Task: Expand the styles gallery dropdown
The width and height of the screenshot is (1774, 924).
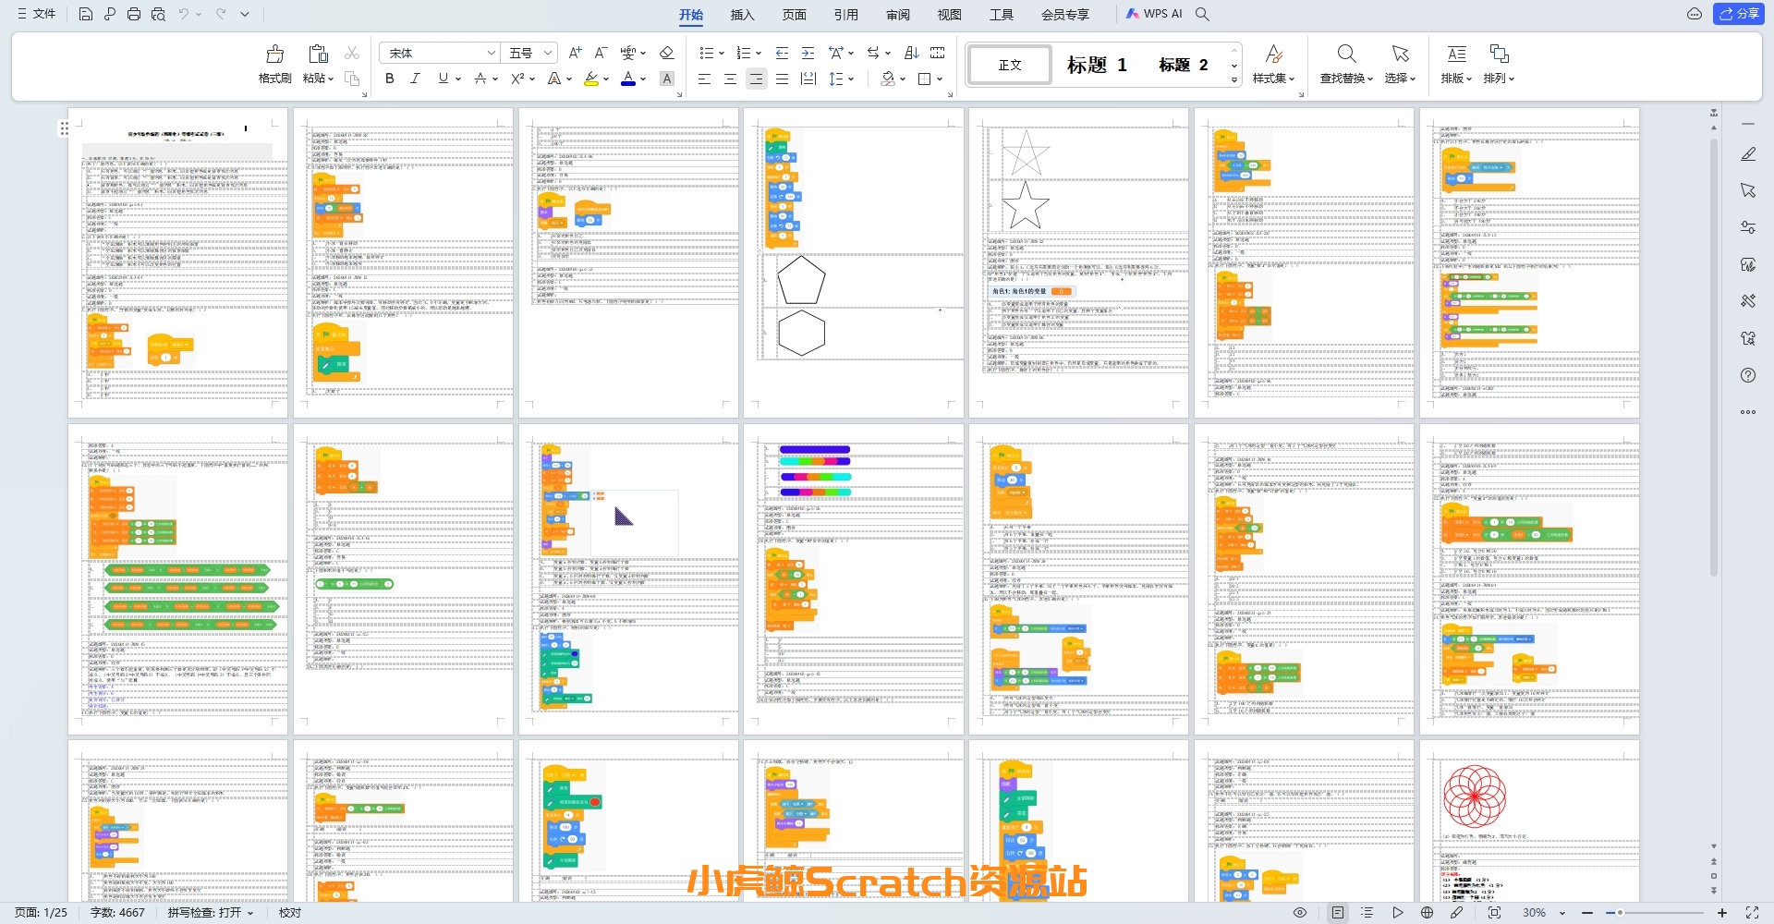Action: click(1234, 80)
